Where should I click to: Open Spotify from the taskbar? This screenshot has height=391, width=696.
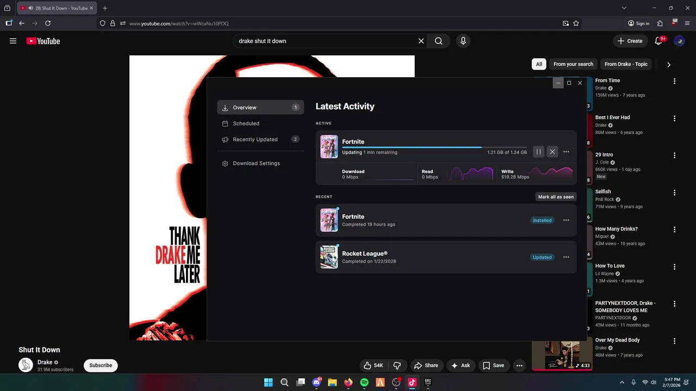(x=364, y=382)
